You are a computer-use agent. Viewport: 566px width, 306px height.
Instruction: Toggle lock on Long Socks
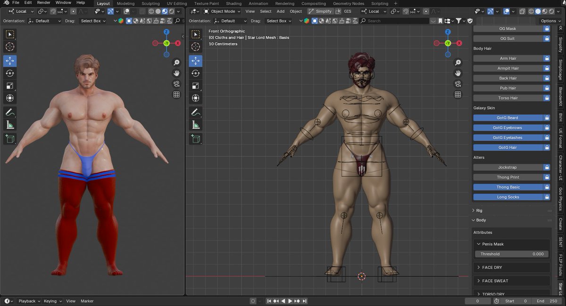pyautogui.click(x=547, y=197)
